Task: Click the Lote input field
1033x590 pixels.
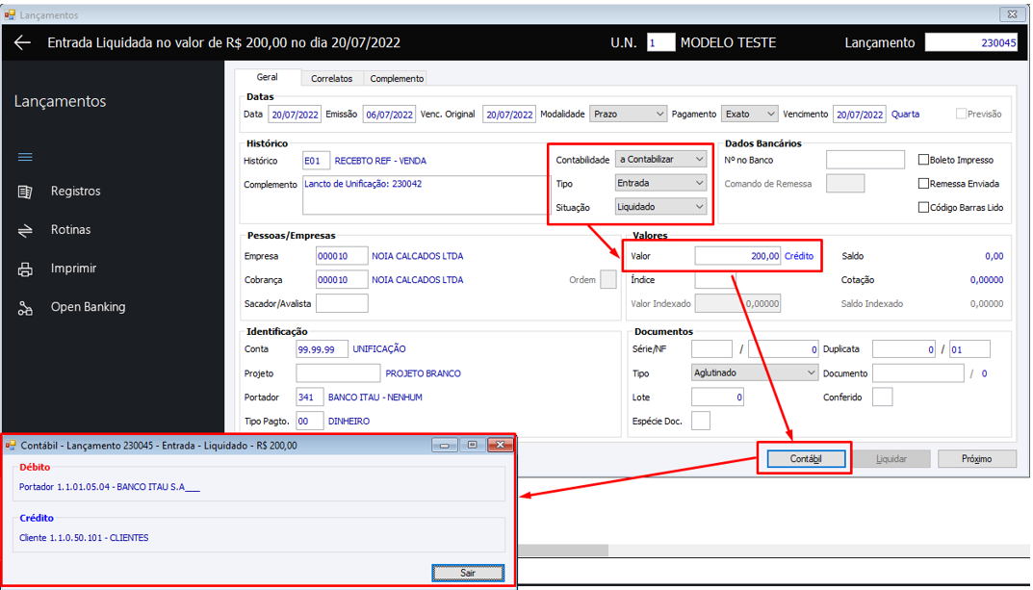Action: 717,398
